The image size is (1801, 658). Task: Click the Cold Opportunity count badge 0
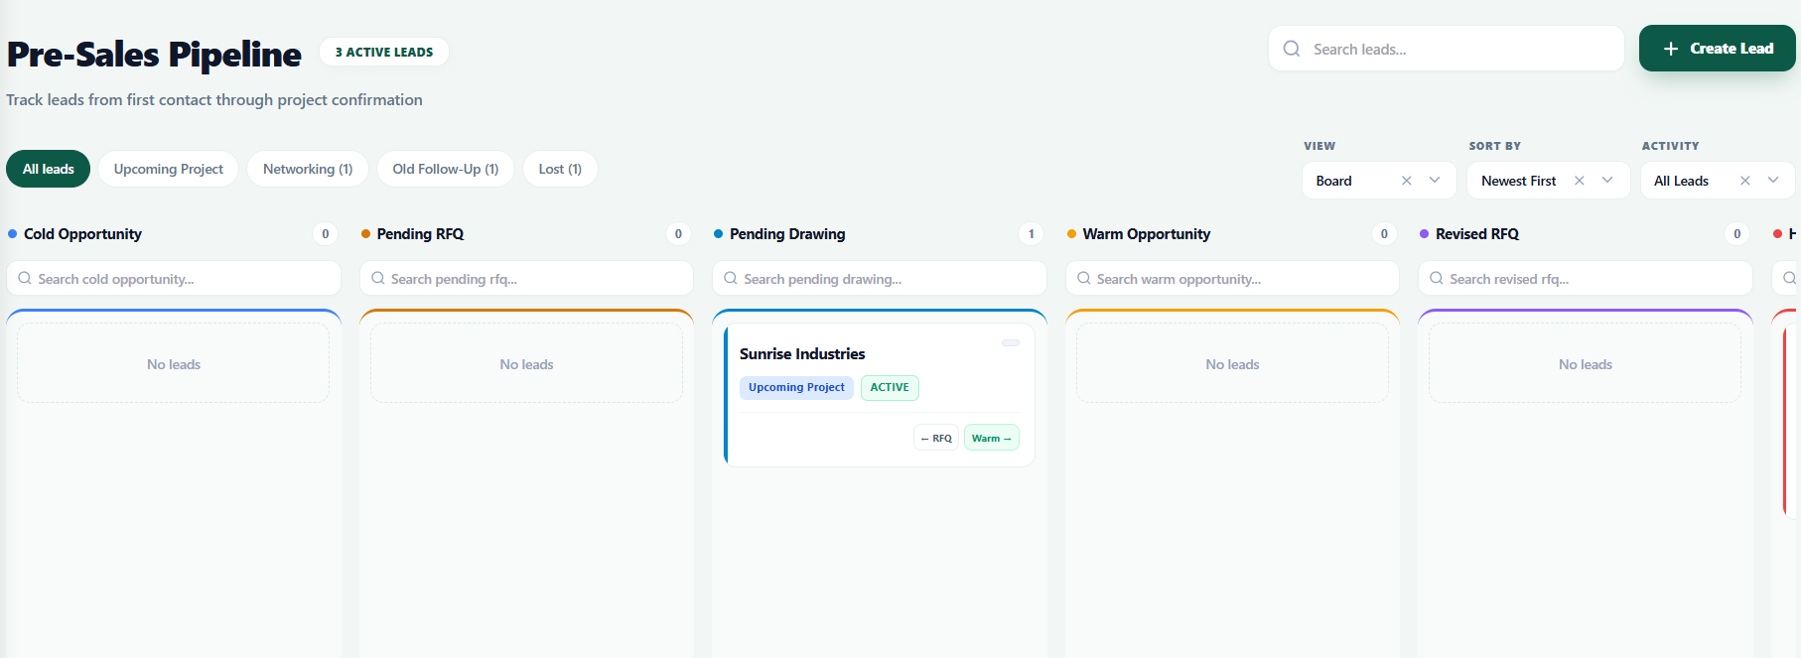(326, 234)
